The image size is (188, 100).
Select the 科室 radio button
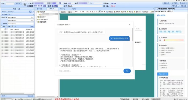coord(7,26)
